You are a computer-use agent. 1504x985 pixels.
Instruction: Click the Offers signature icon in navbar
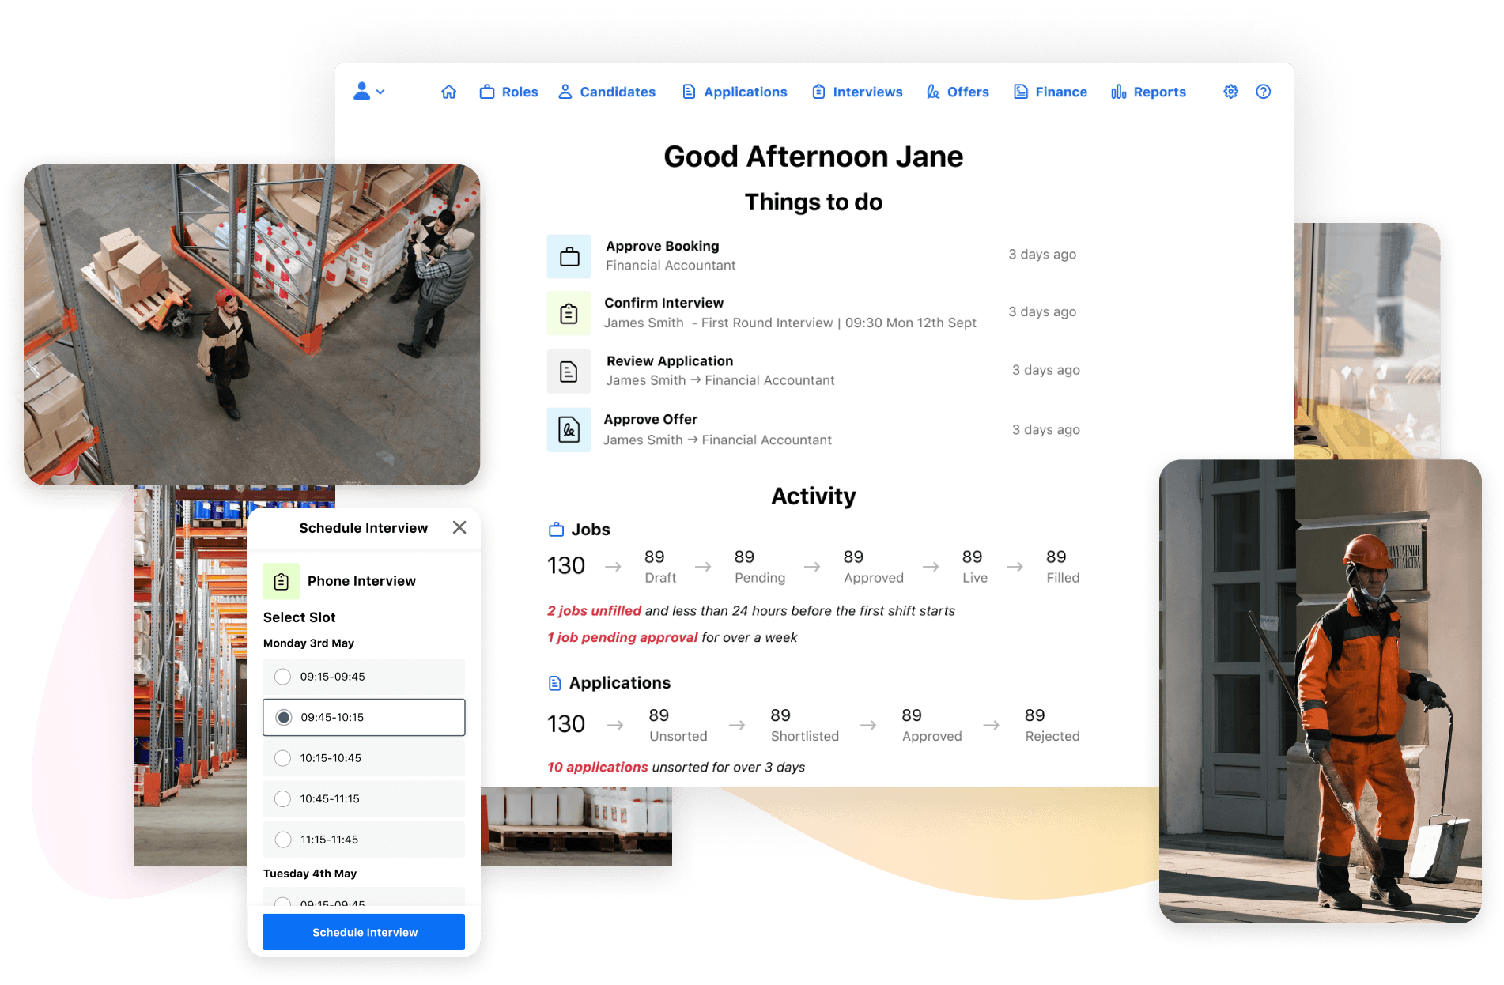click(x=933, y=92)
